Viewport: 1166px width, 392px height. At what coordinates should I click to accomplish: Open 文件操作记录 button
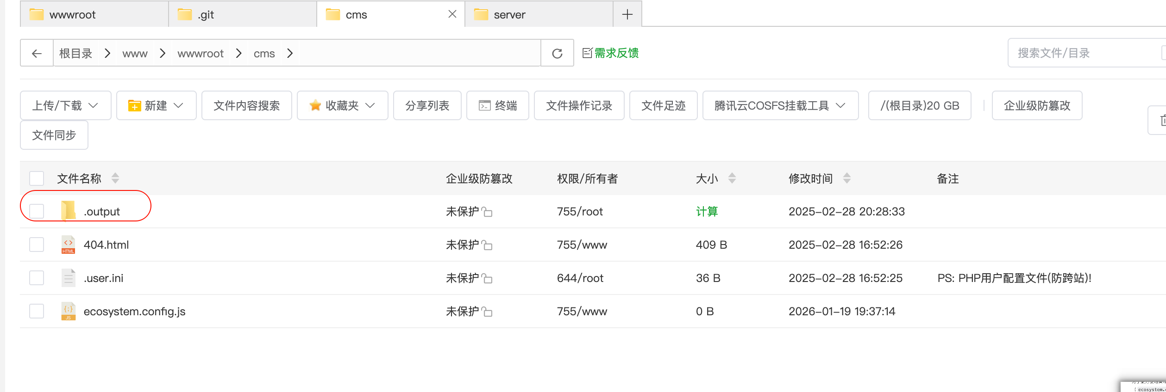click(x=579, y=105)
